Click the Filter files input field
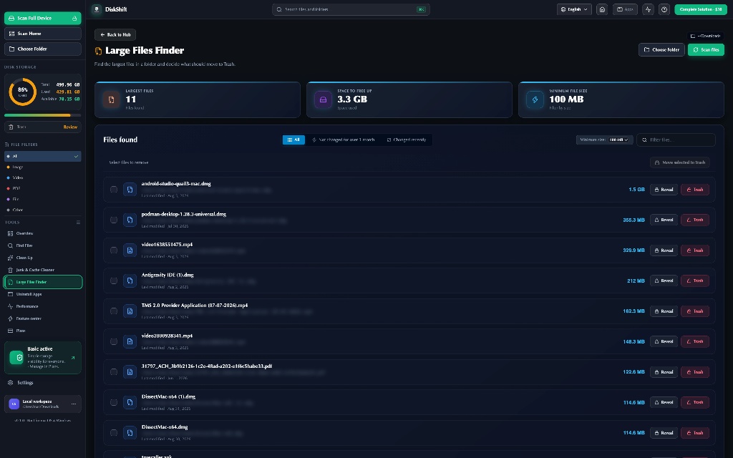The image size is (733, 458). (676, 140)
